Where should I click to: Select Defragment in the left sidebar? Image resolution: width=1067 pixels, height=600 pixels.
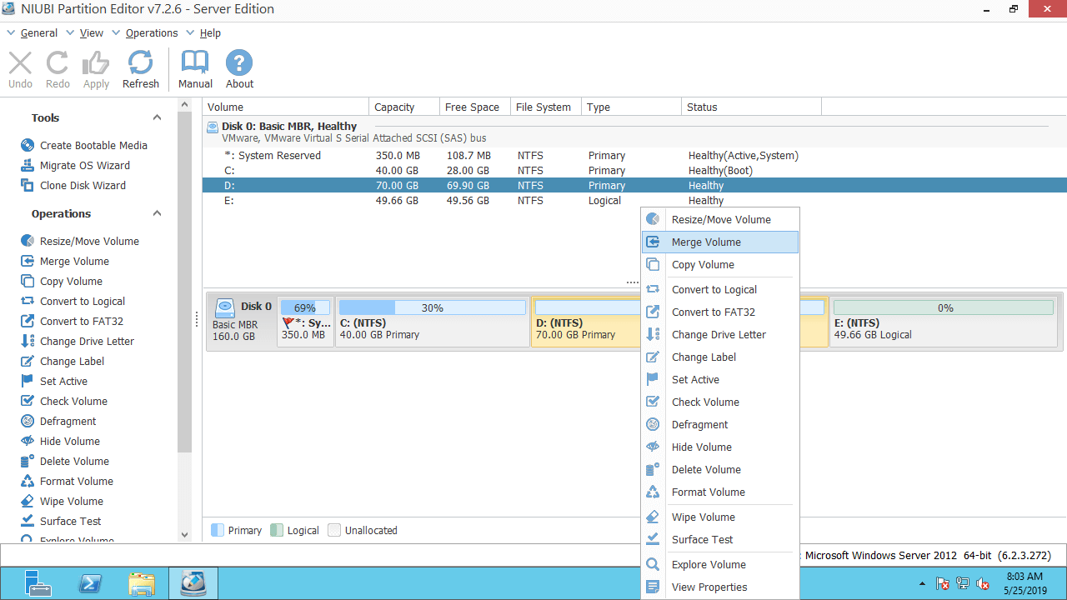tap(68, 421)
